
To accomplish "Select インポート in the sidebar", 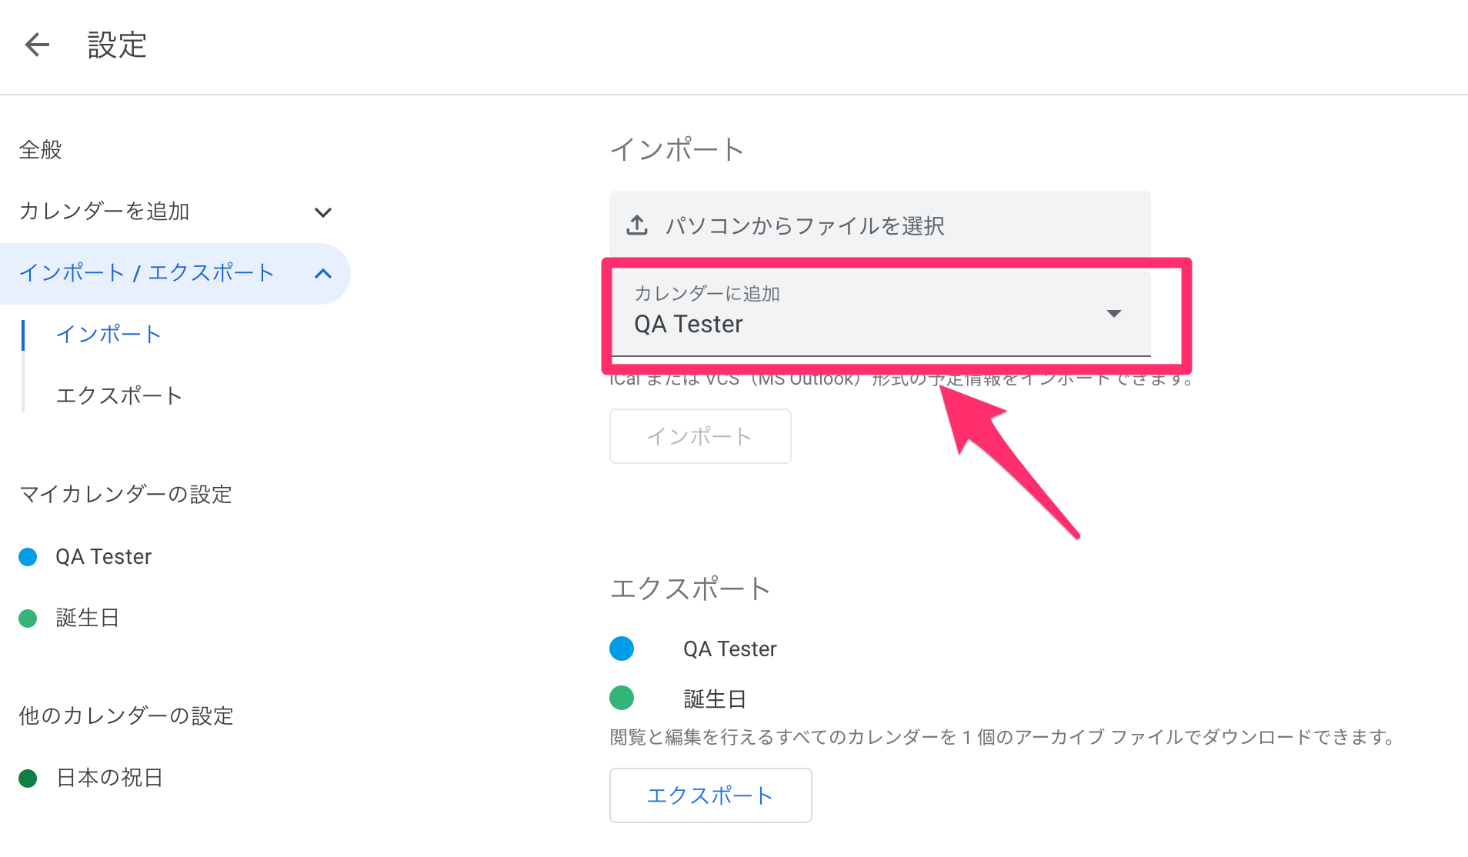I will [x=108, y=335].
